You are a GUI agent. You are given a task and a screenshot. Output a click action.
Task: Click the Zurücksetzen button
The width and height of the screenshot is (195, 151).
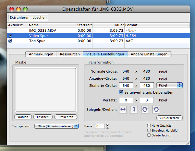[169, 117]
